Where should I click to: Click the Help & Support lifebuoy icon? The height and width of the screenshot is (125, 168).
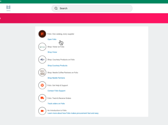click(42, 85)
